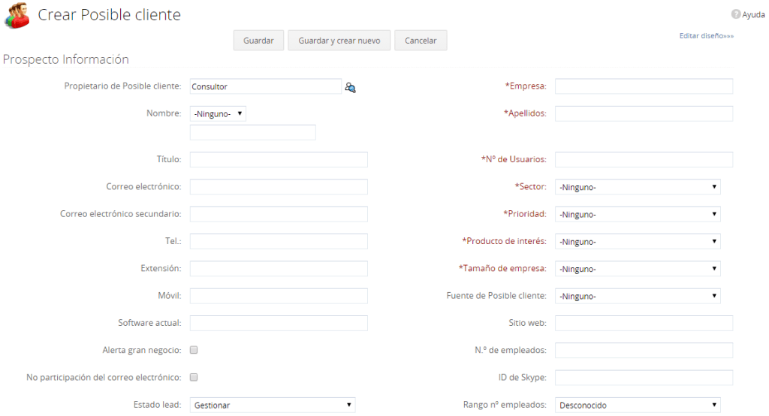Viewport: 769px width, 416px height.
Task: Open the Prioridad dropdown
Action: (638, 214)
